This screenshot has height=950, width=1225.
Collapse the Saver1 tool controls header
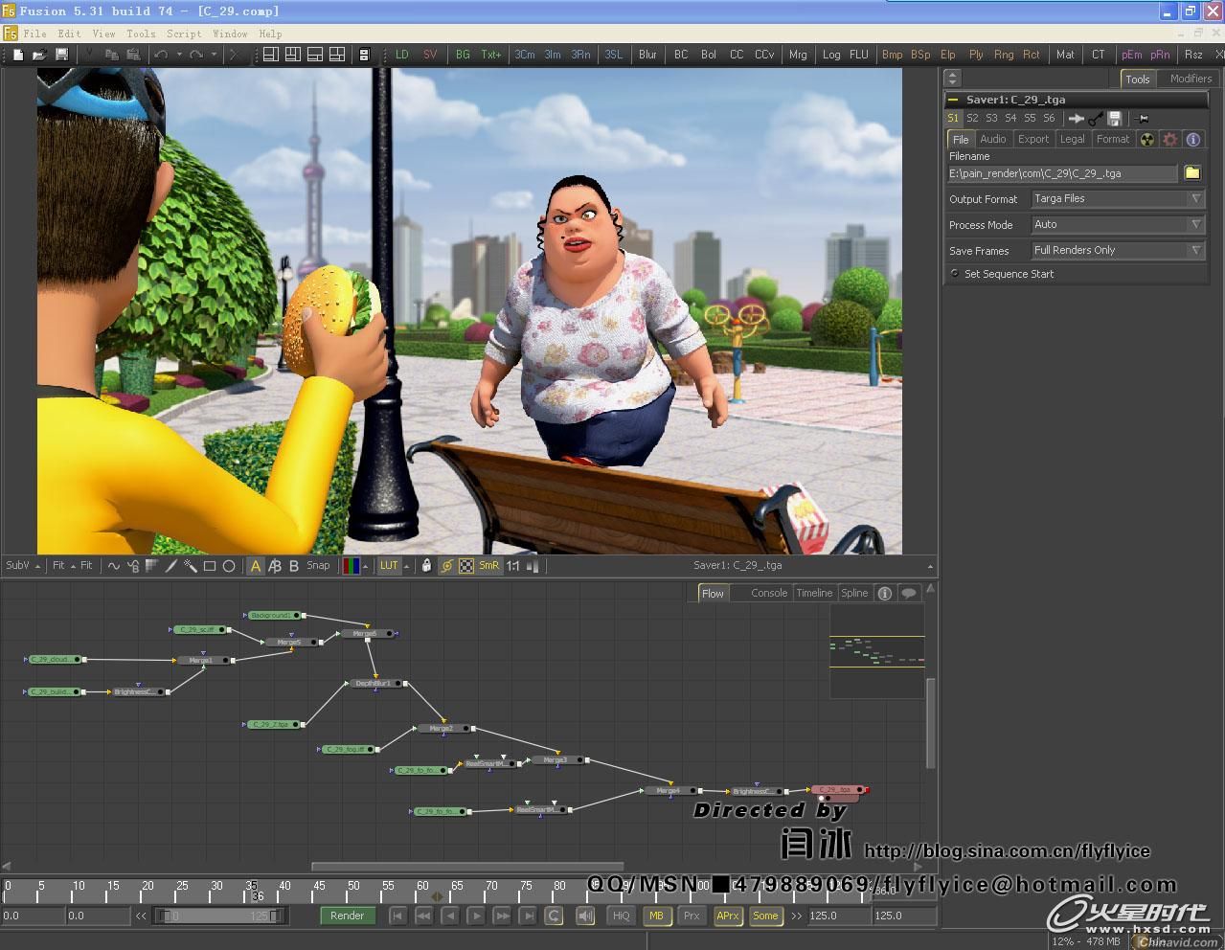953,100
